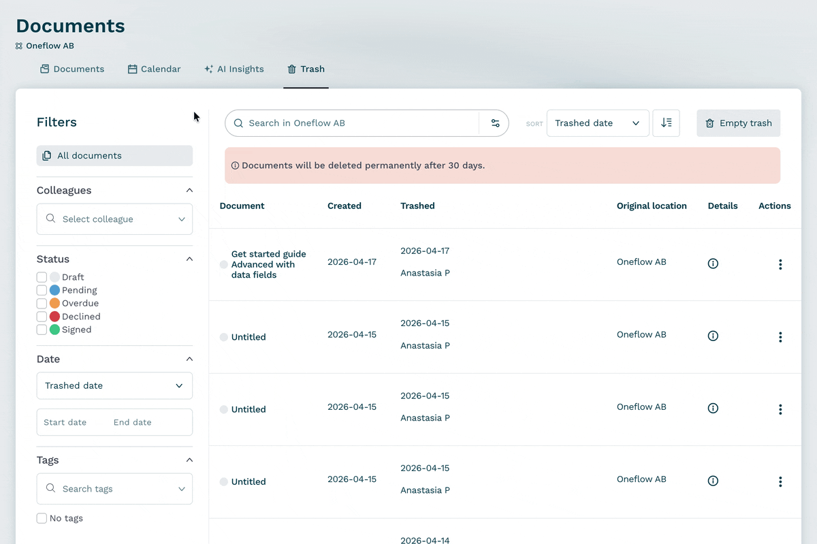817x544 pixels.
Task: Open the Select colleague dropdown
Action: click(x=114, y=219)
